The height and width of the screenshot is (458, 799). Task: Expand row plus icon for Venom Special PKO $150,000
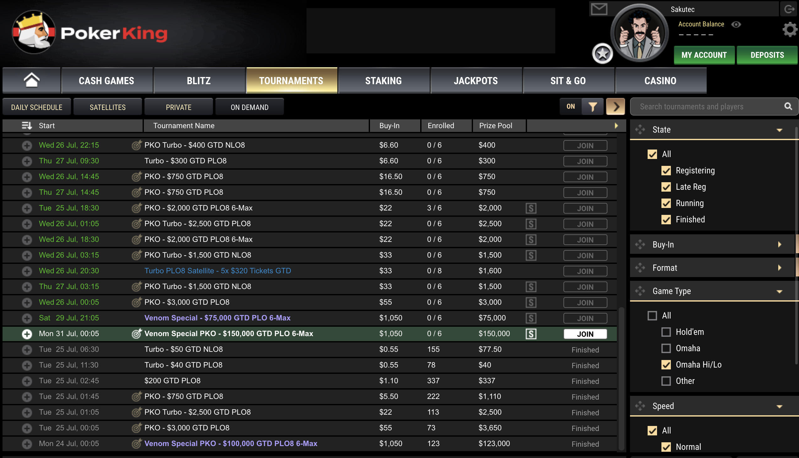click(x=27, y=334)
